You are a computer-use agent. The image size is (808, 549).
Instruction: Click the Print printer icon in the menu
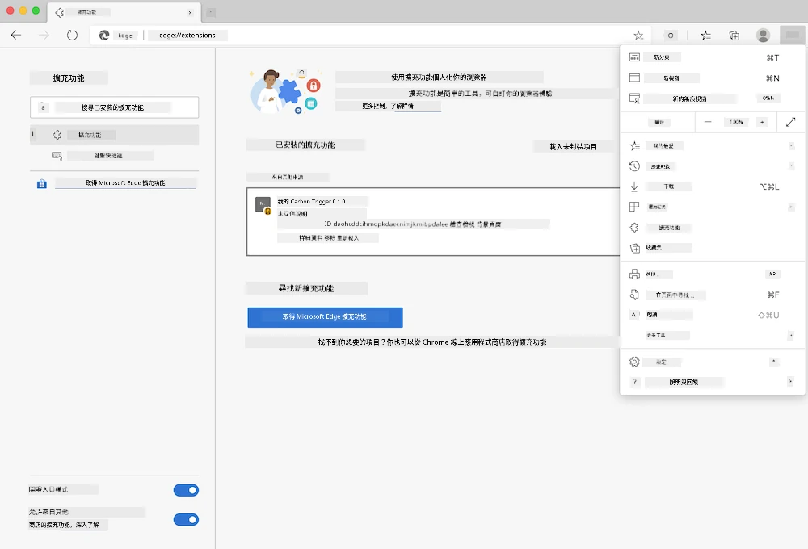tap(634, 274)
